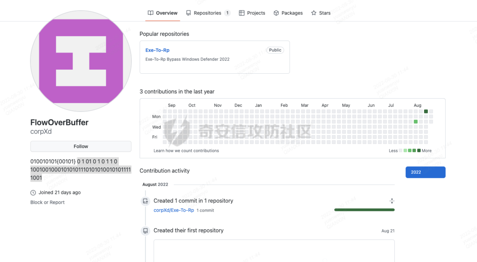Viewport: 477px width, 262px height.
Task: Click the purple profile avatar image
Action: click(x=81, y=61)
